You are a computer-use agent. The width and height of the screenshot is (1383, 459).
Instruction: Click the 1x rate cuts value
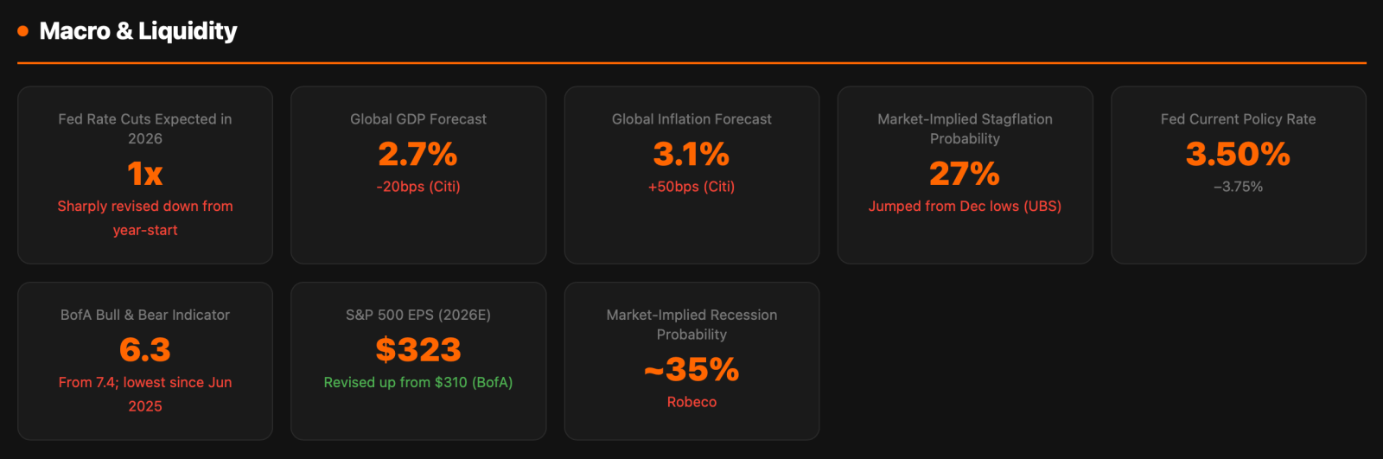145,174
